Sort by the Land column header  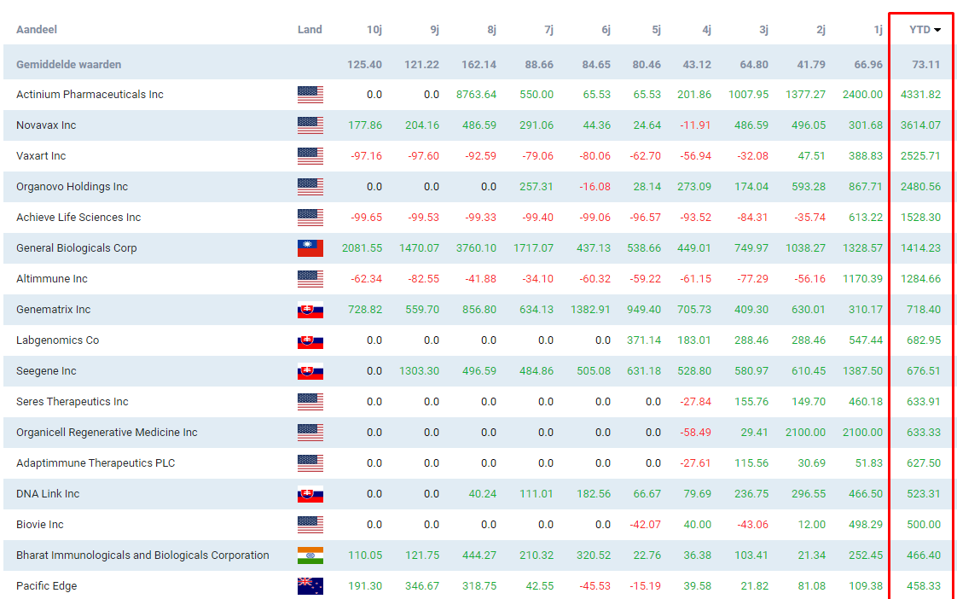[310, 29]
